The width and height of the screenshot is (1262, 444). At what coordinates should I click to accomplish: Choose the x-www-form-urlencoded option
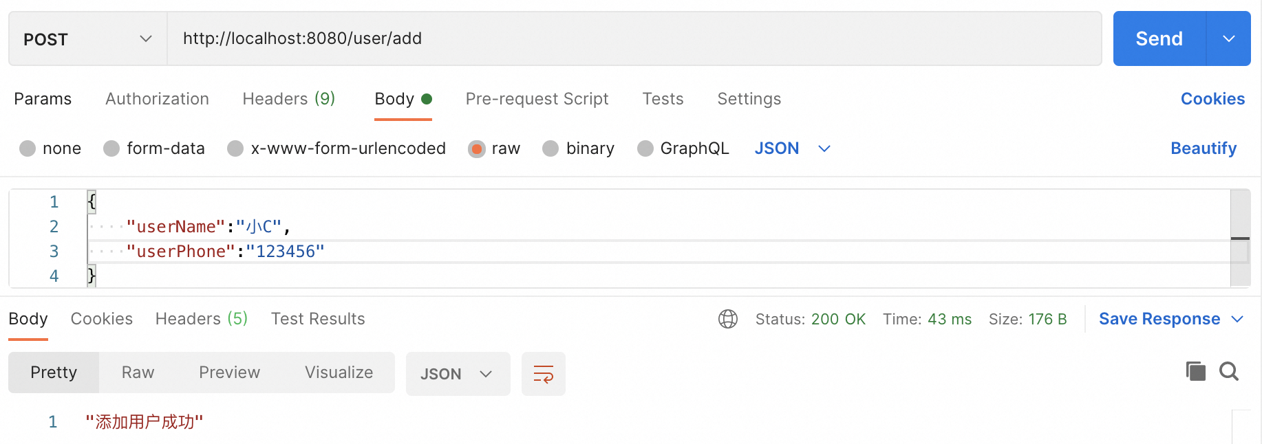[x=336, y=148]
